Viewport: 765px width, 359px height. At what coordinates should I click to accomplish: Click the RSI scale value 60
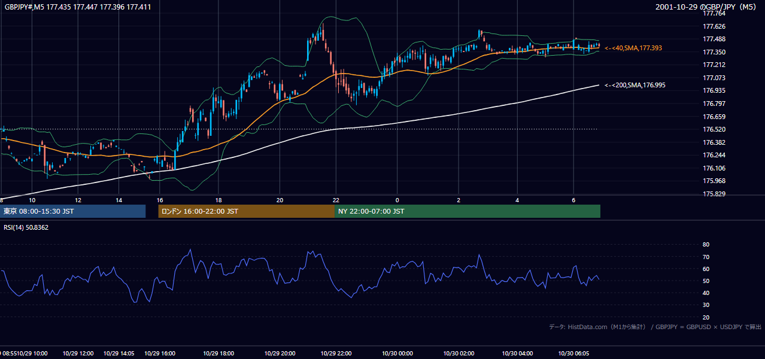click(706, 269)
